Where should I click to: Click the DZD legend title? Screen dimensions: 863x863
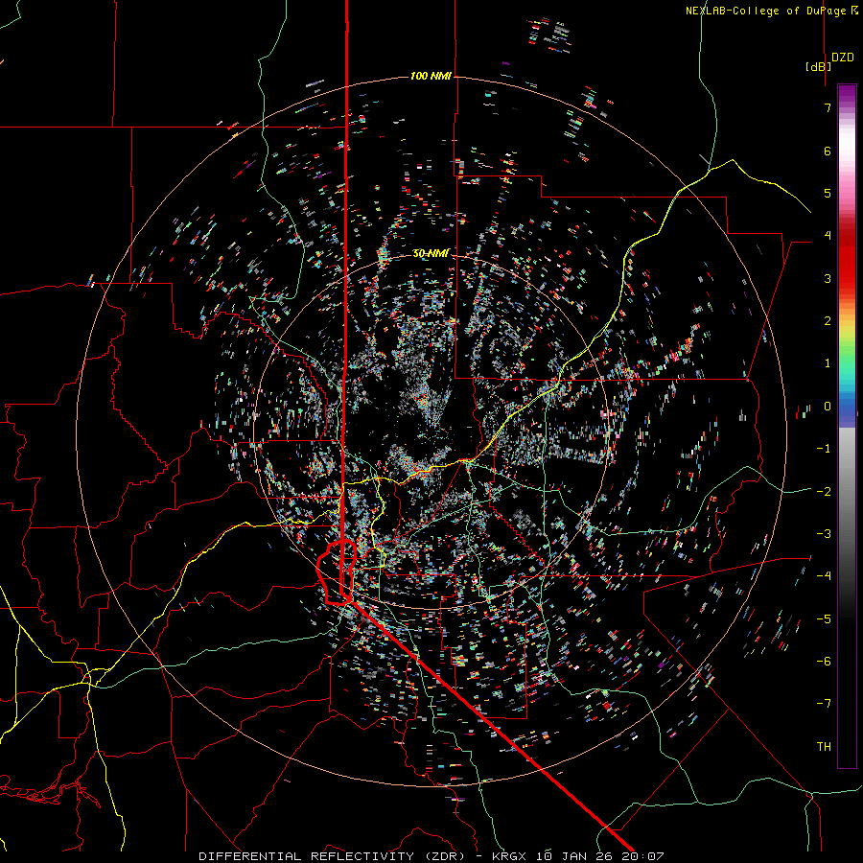(x=843, y=58)
